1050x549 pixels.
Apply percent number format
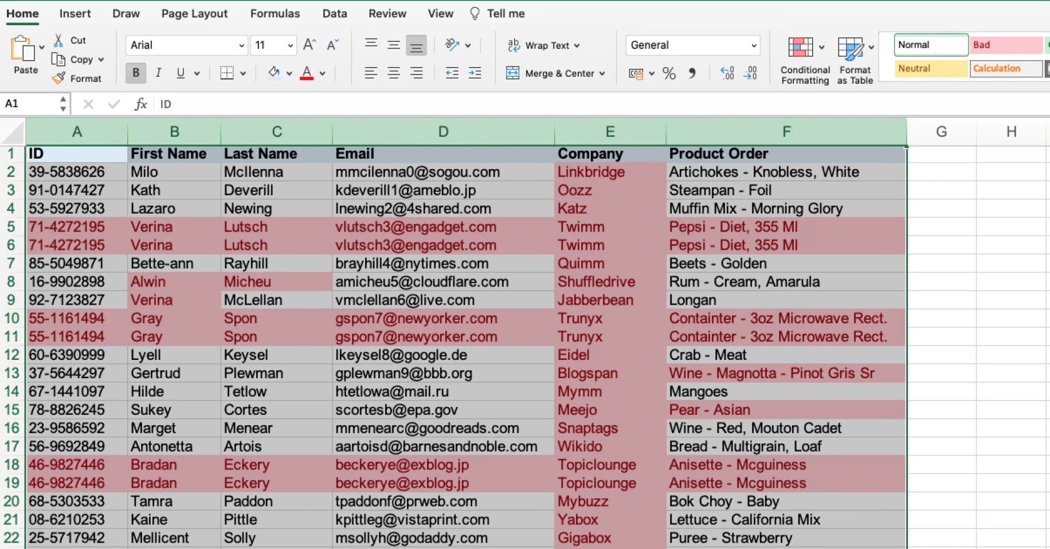pos(668,73)
